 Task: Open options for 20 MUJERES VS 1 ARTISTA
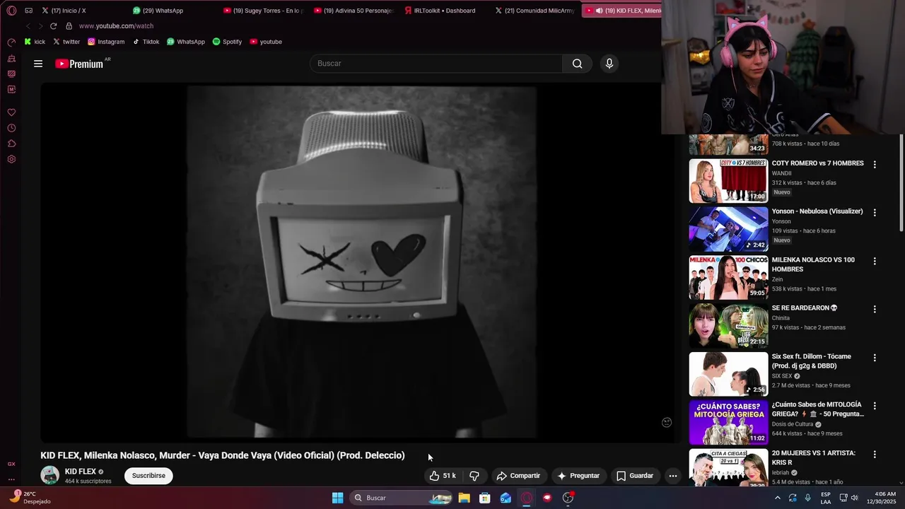(x=875, y=454)
